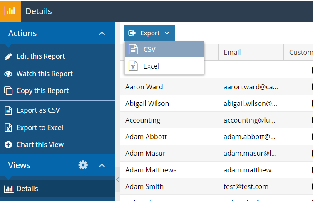Collapse the sidebar using the left arrow handle
The image size is (313, 201).
(117, 180)
